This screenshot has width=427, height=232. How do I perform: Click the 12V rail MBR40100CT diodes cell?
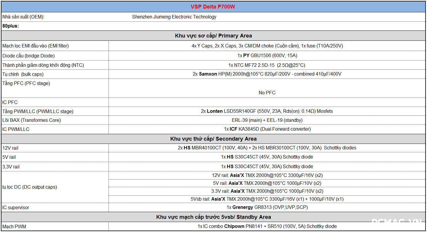click(x=267, y=148)
